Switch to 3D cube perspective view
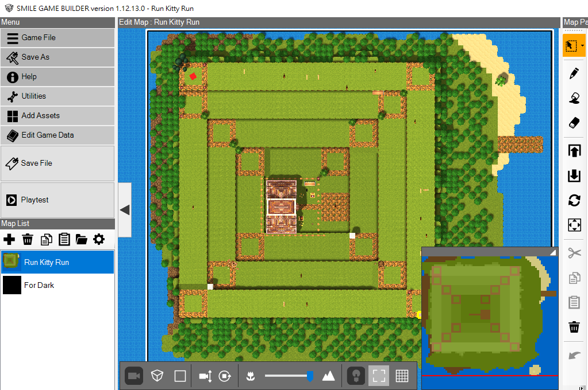 coord(157,376)
